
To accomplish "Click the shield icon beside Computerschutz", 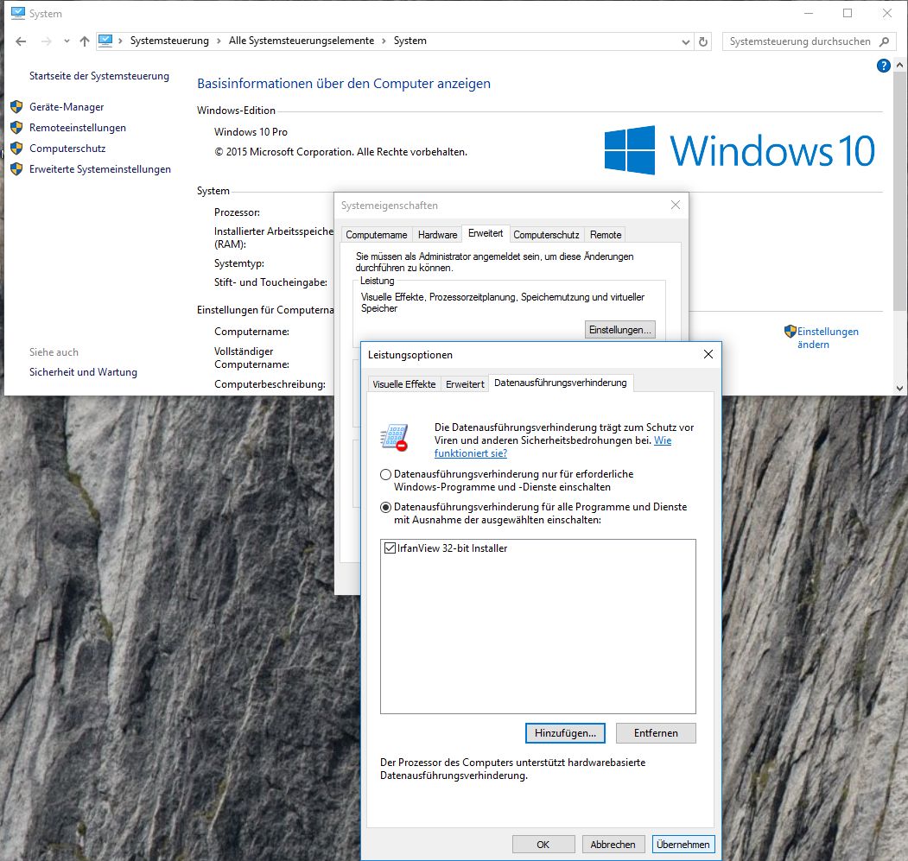I will point(16,149).
